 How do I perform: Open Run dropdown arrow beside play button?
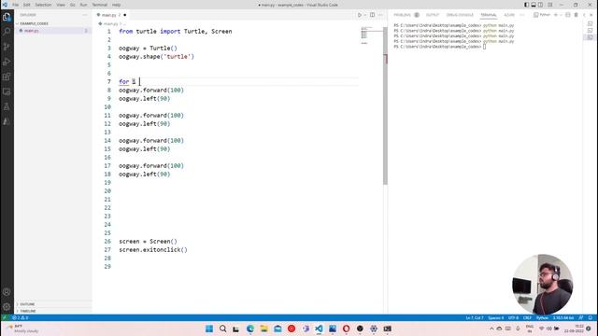[x=365, y=15]
